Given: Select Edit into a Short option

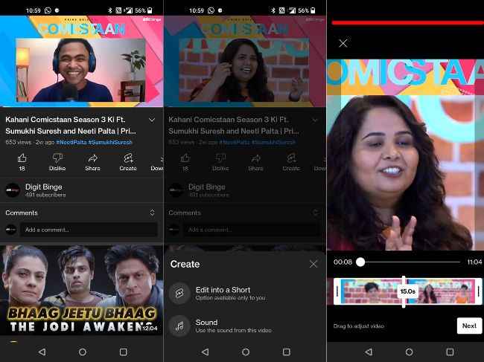Looking at the screenshot, I should pos(245,293).
